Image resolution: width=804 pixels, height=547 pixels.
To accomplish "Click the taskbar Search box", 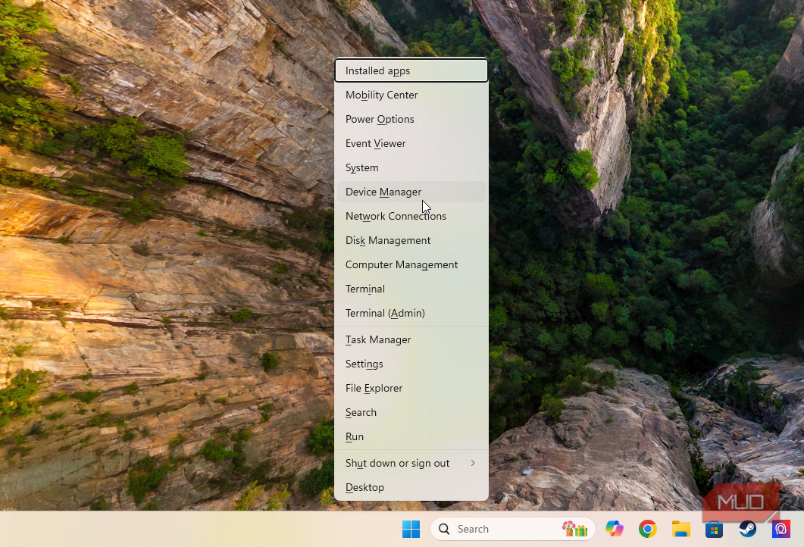I will pyautogui.click(x=513, y=529).
